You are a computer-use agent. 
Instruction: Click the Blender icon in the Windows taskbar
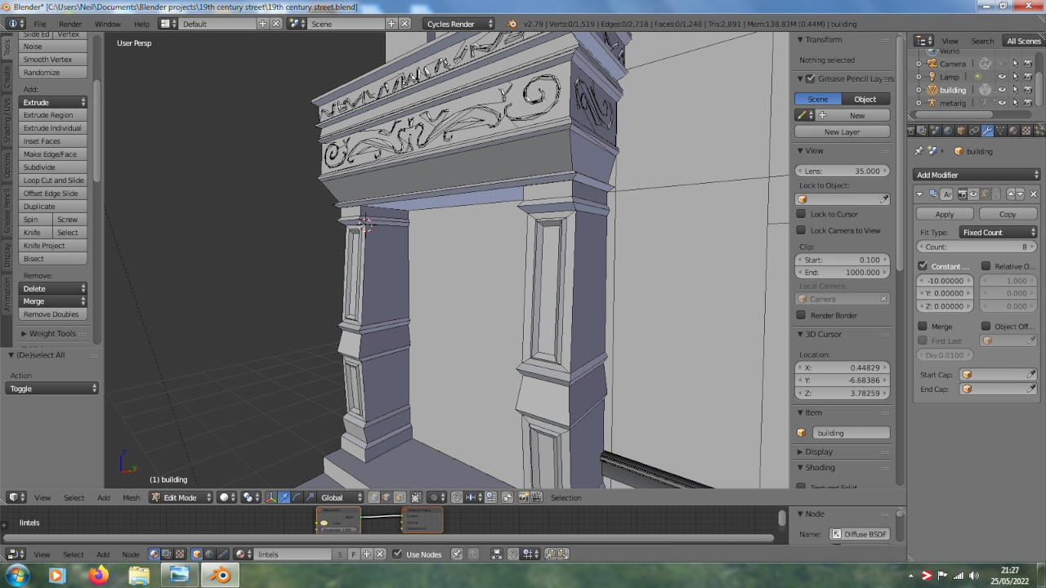(220, 575)
